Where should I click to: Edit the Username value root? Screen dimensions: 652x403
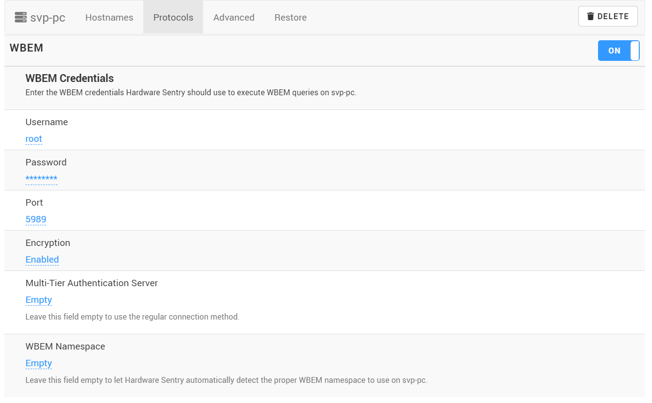tap(33, 139)
